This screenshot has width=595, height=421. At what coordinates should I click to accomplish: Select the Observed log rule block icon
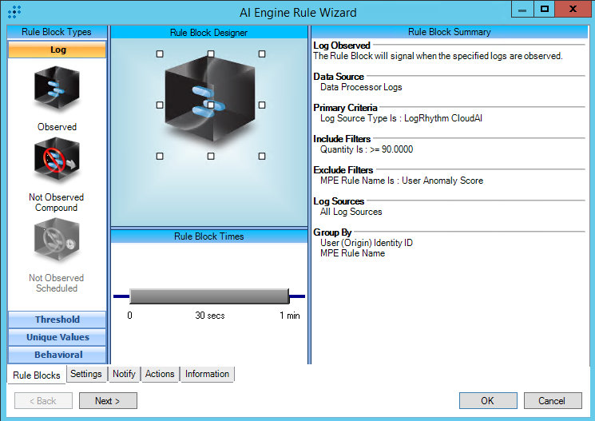tap(57, 89)
